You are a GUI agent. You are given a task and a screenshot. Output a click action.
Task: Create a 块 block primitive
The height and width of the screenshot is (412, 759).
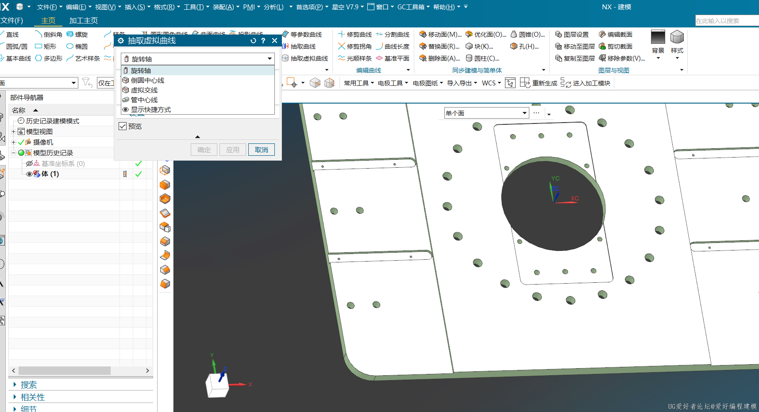(479, 46)
